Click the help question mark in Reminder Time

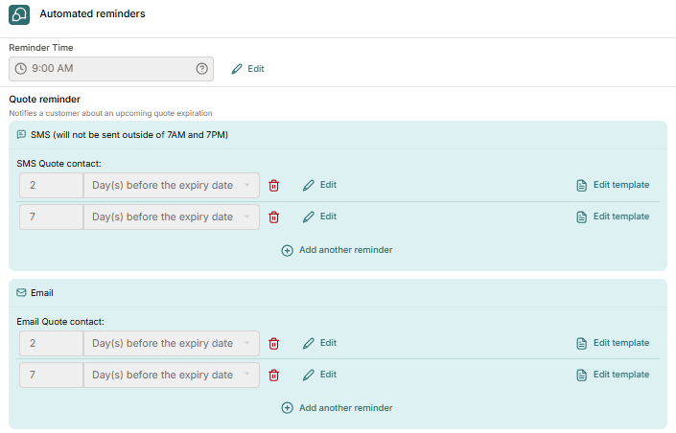click(x=201, y=69)
